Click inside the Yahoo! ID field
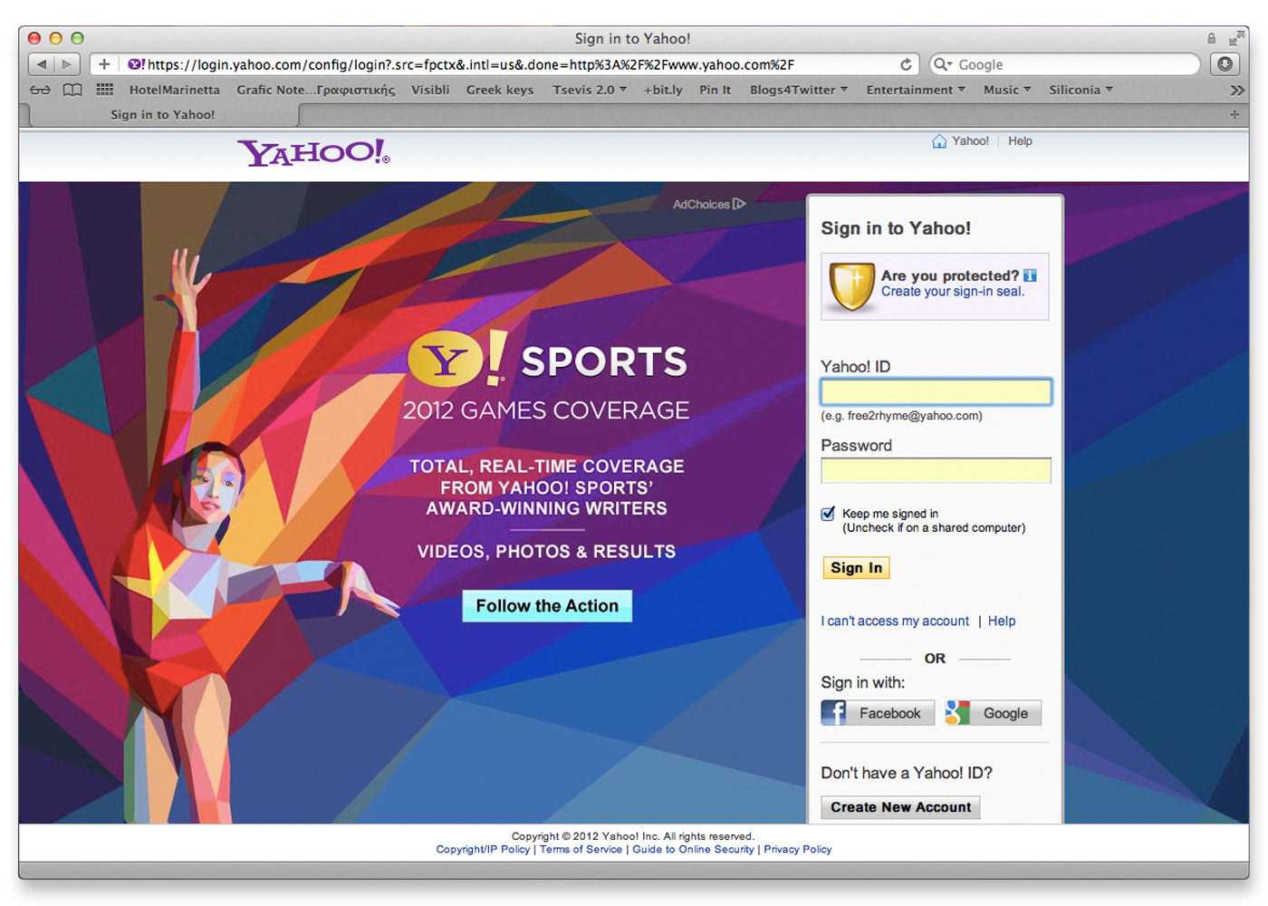Image resolution: width=1268 pixels, height=906 pixels. coord(936,391)
